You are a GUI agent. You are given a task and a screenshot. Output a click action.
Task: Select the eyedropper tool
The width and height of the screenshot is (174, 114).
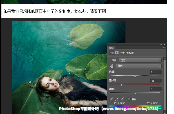(111, 99)
